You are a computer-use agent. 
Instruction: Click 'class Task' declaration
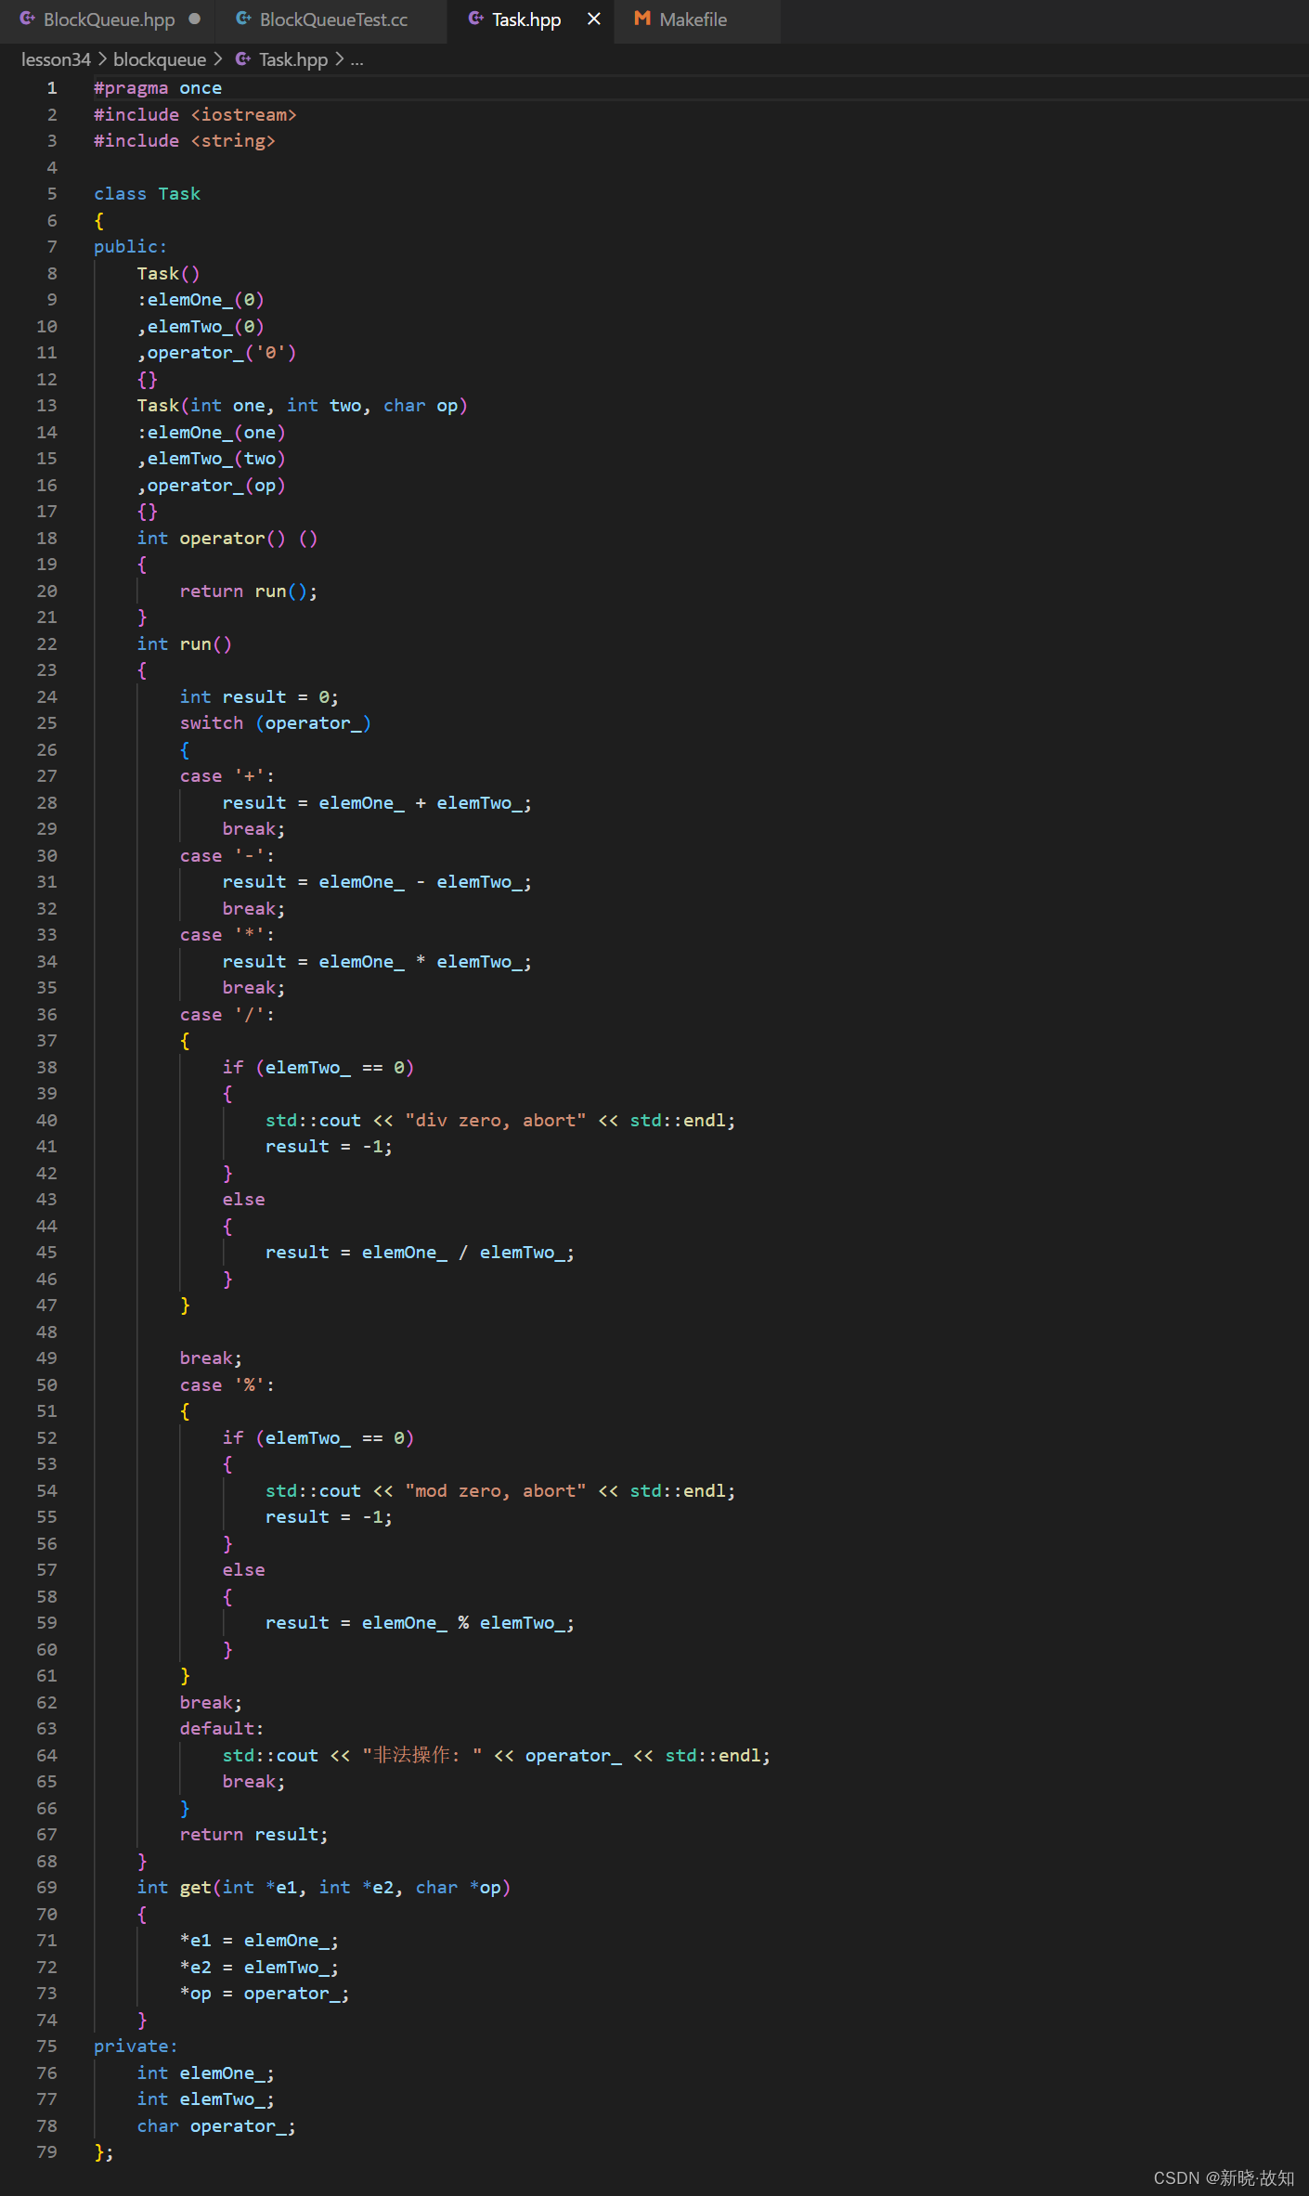coord(147,194)
